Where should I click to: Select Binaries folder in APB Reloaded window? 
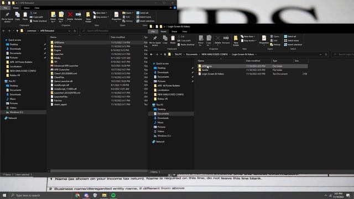(58, 46)
